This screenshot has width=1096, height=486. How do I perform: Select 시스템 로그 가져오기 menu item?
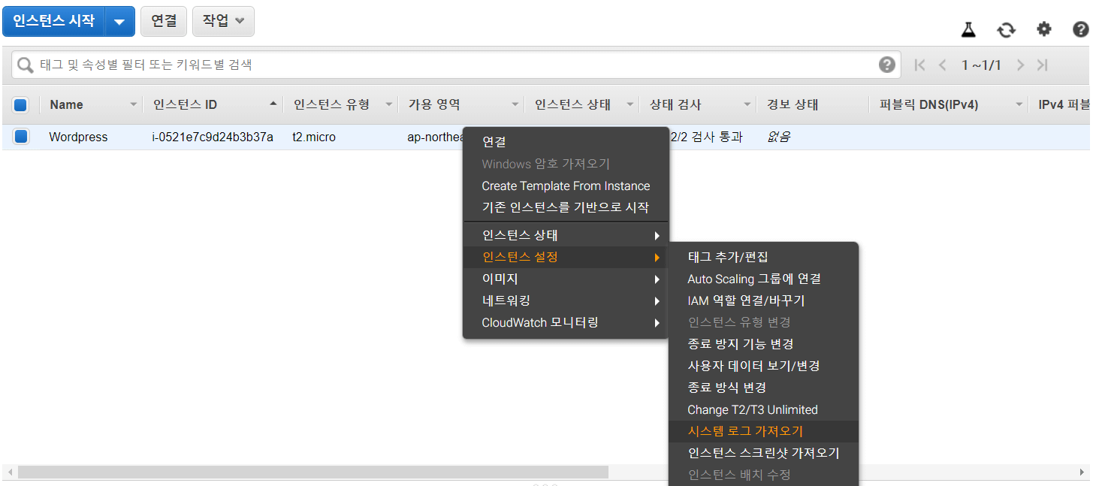(x=745, y=431)
